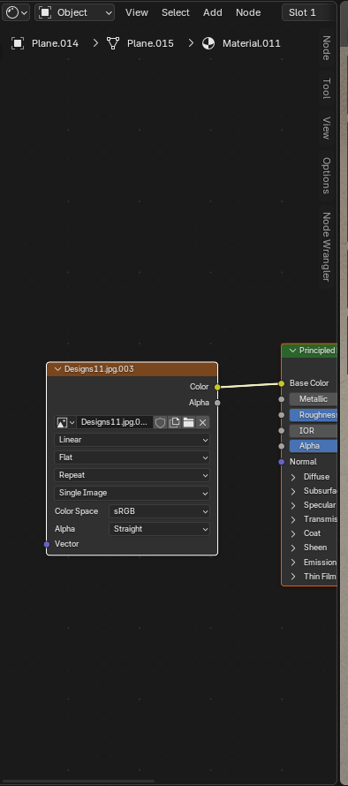Screen dimensions: 348x786
Task: Click the Alpha input socket on Principled node
Action: click(x=281, y=446)
